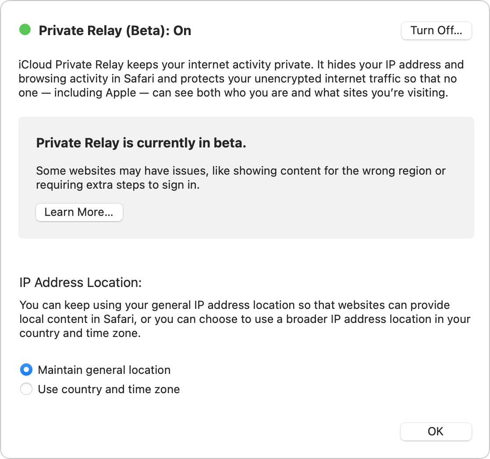The height and width of the screenshot is (459, 490).
Task: Click the "On" status word in the title
Action: point(182,31)
